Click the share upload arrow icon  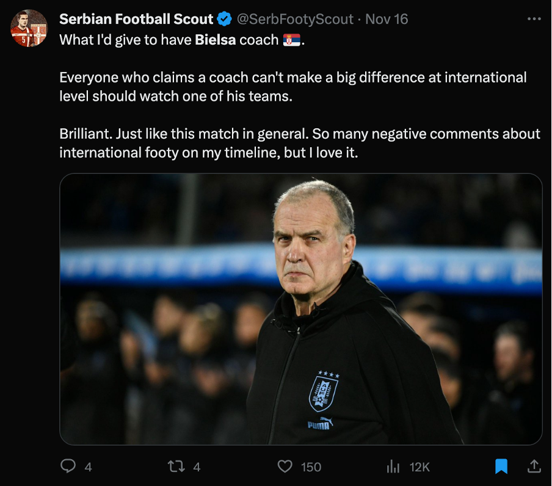pyautogui.click(x=533, y=466)
